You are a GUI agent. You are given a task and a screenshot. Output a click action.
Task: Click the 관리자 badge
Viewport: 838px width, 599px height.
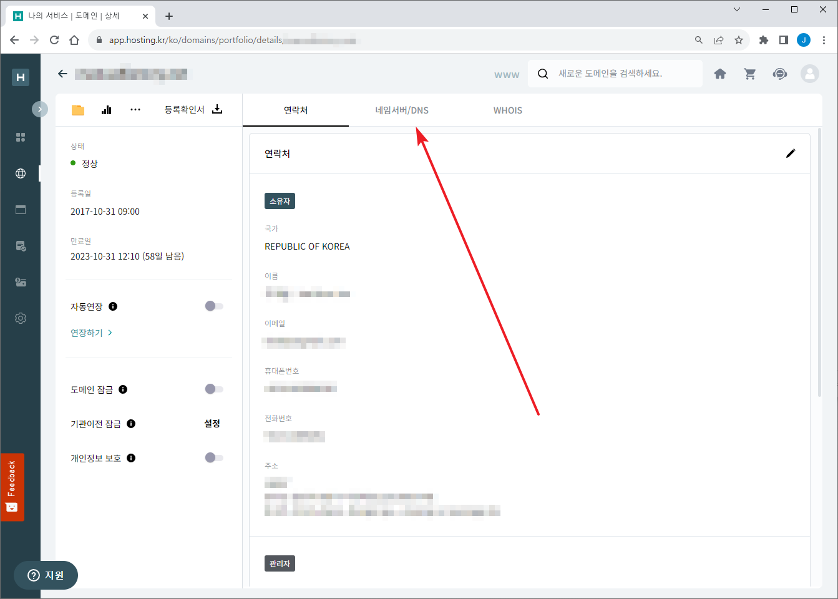[280, 563]
